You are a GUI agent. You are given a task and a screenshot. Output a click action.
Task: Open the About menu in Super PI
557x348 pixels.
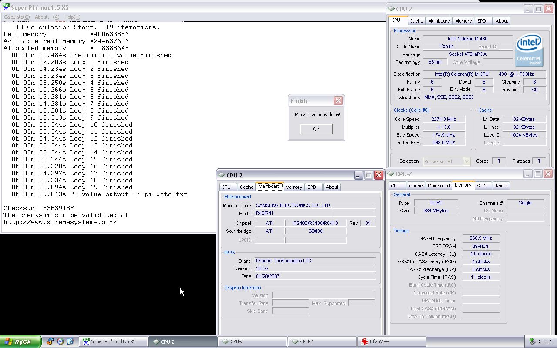(x=47, y=17)
